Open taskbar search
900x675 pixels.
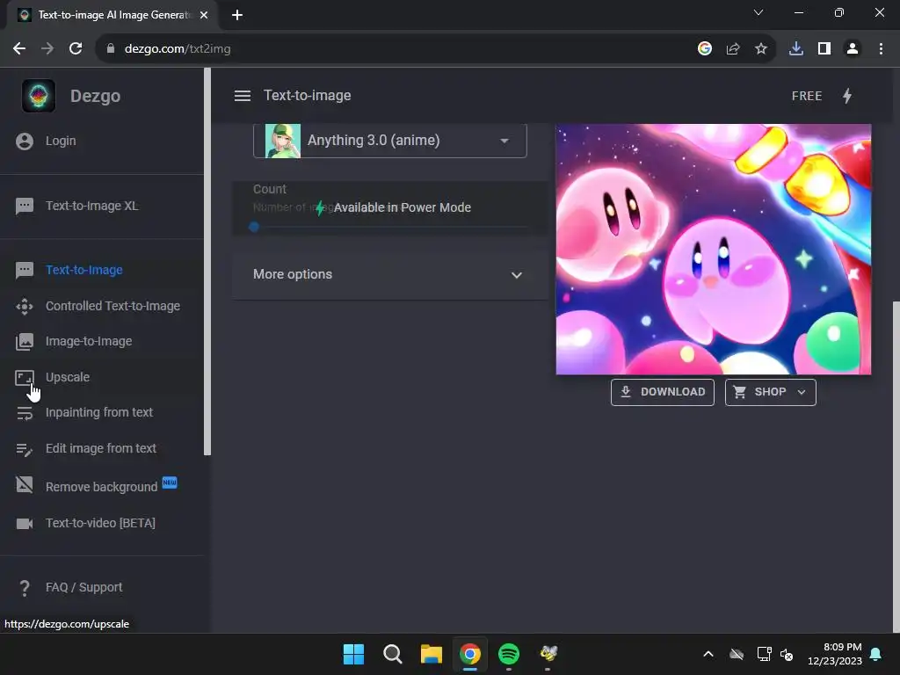click(x=393, y=654)
